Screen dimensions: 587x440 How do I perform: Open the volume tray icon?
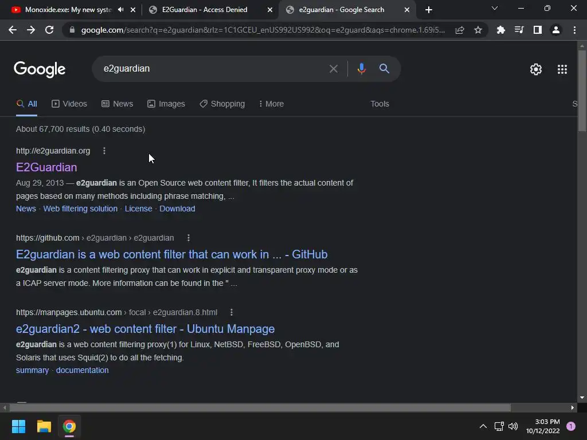513,426
